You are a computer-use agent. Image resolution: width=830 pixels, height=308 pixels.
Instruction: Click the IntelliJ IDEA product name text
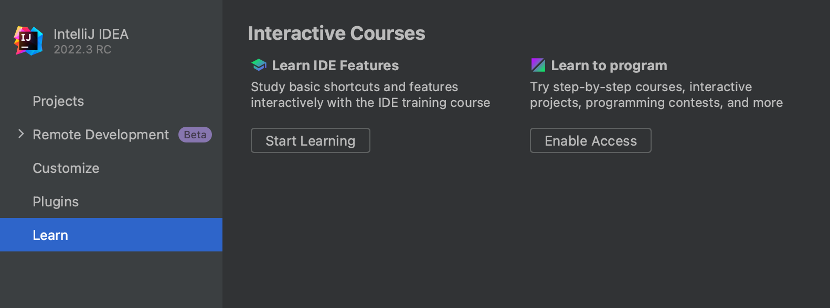click(x=91, y=34)
